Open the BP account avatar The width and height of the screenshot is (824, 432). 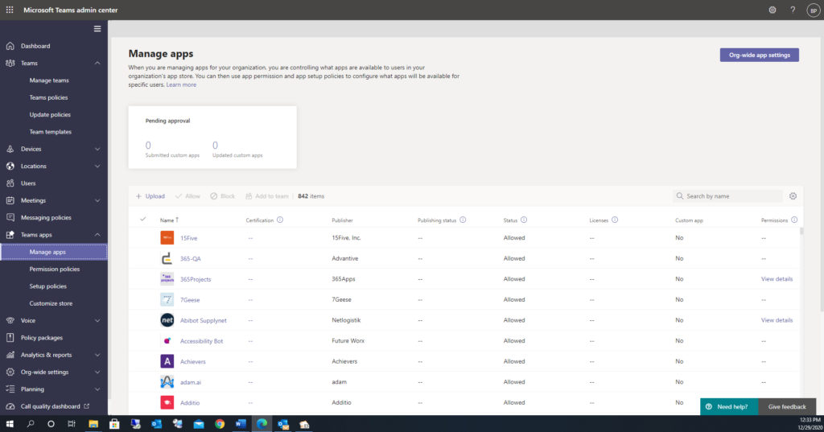coord(813,10)
